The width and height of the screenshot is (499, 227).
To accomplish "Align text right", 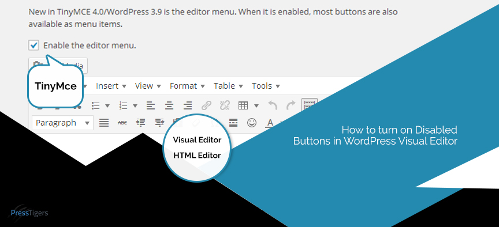I will point(188,105).
